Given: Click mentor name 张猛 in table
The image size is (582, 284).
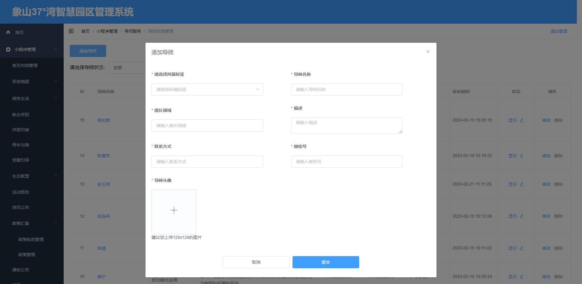Looking at the screenshot, I should [102, 248].
